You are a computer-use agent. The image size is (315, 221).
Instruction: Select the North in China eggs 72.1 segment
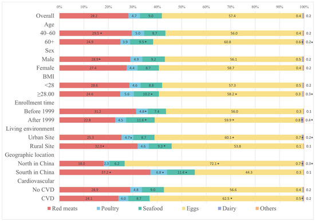tap(213, 164)
